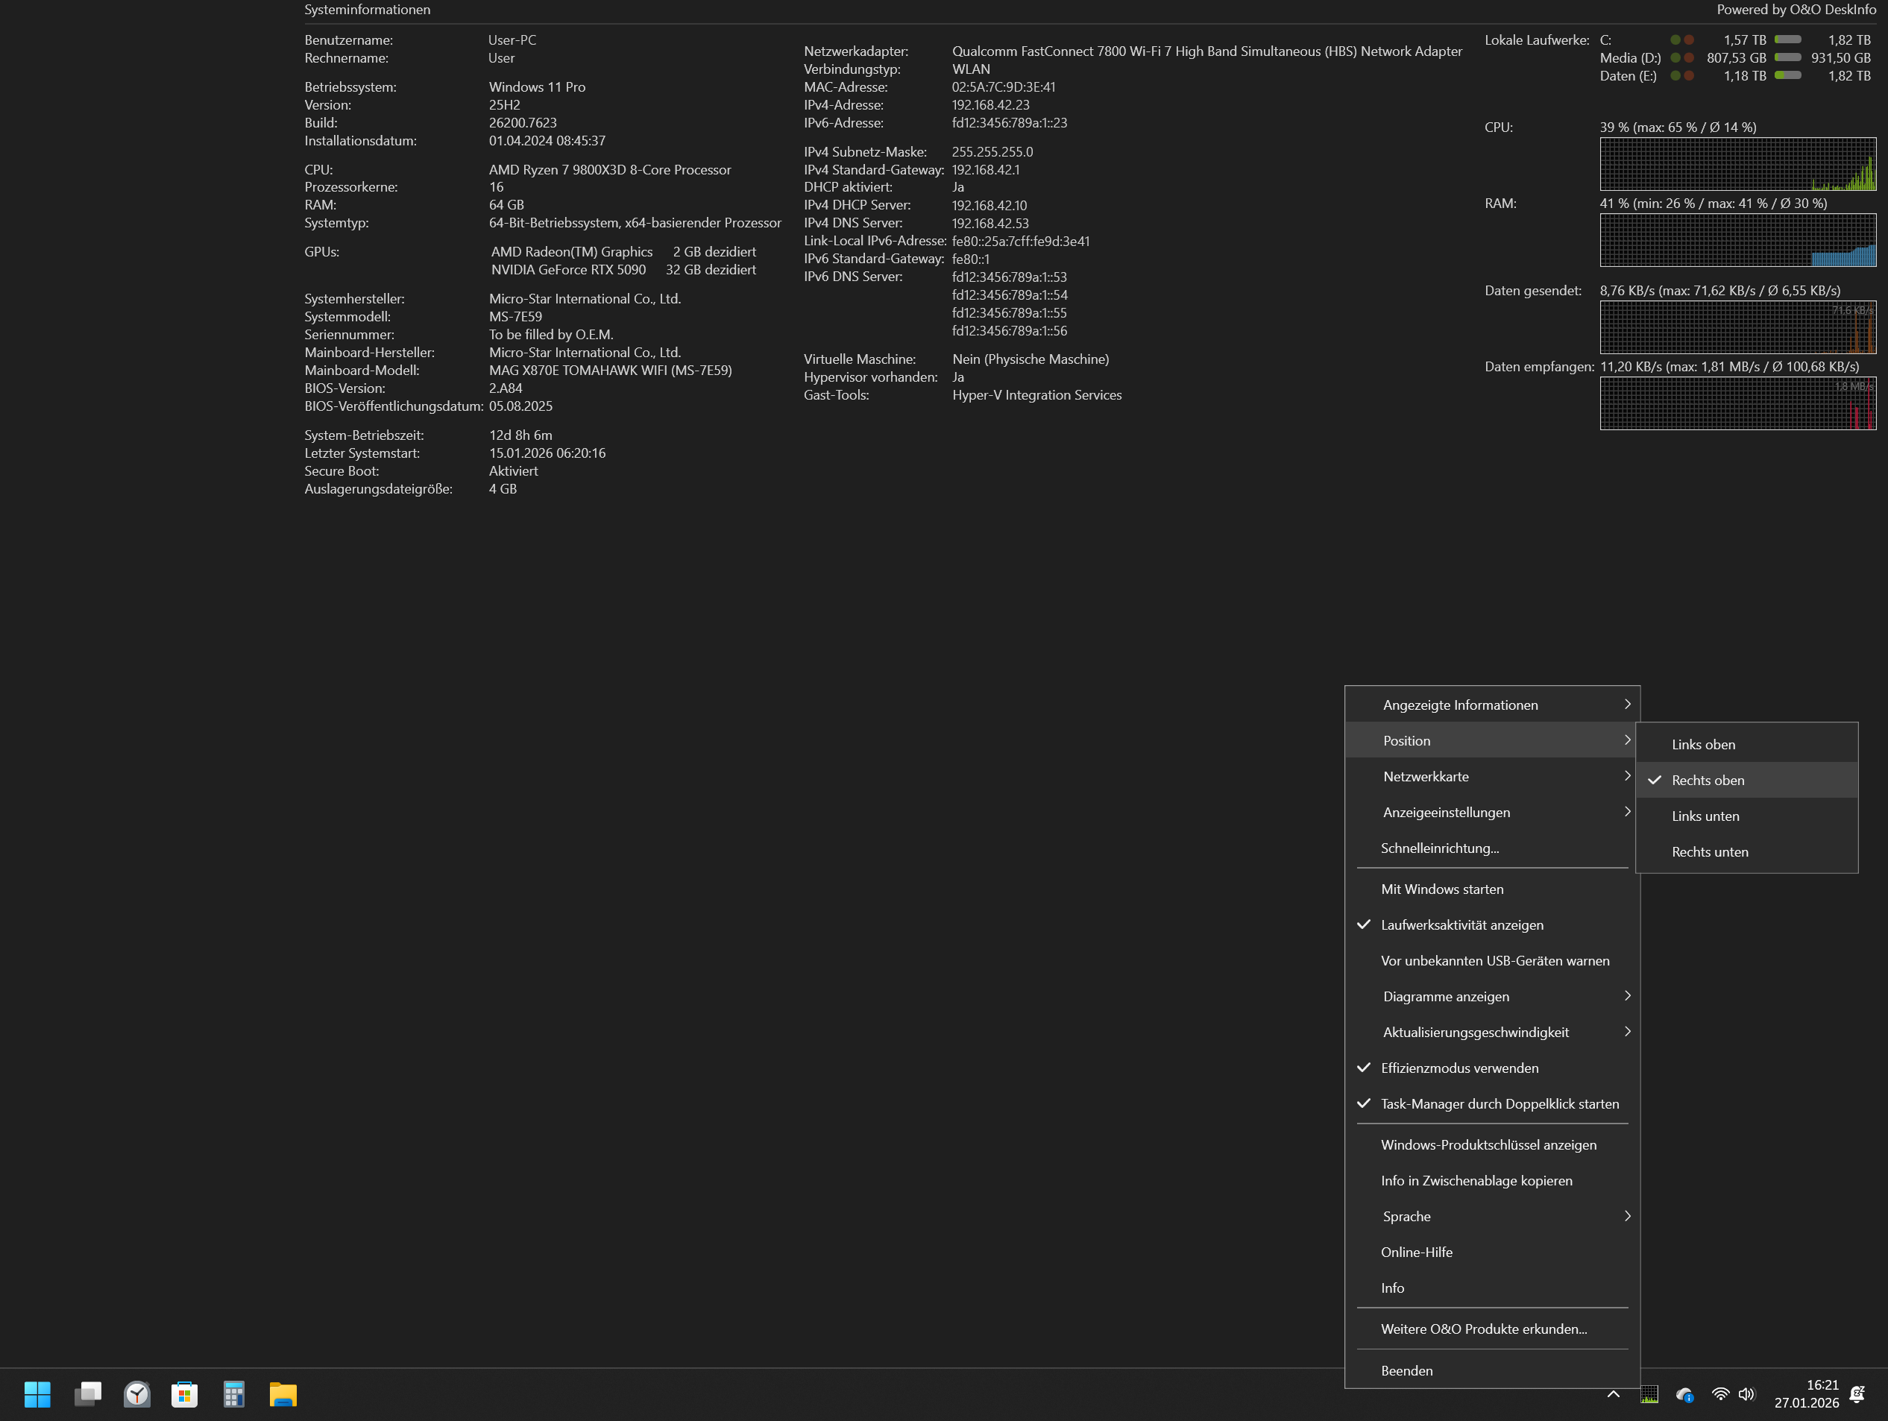1888x1421 pixels.
Task: Open Task View from taskbar
Action: [87, 1395]
